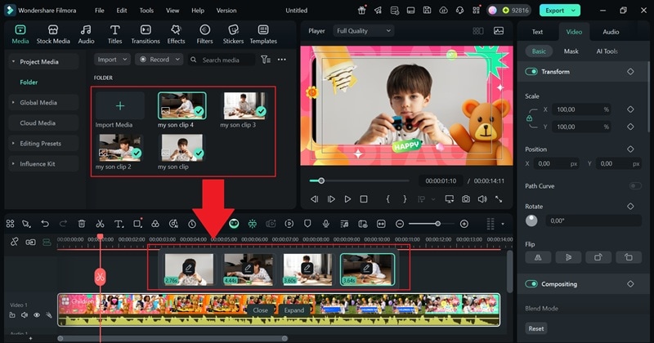Click the Rotate dial knob
This screenshot has width=654, height=343.
531,220
